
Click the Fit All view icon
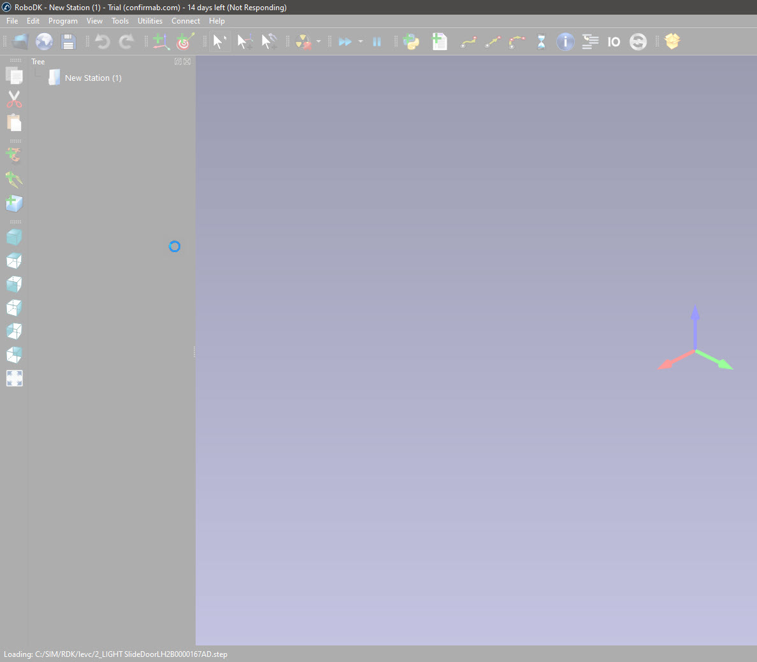click(x=14, y=379)
